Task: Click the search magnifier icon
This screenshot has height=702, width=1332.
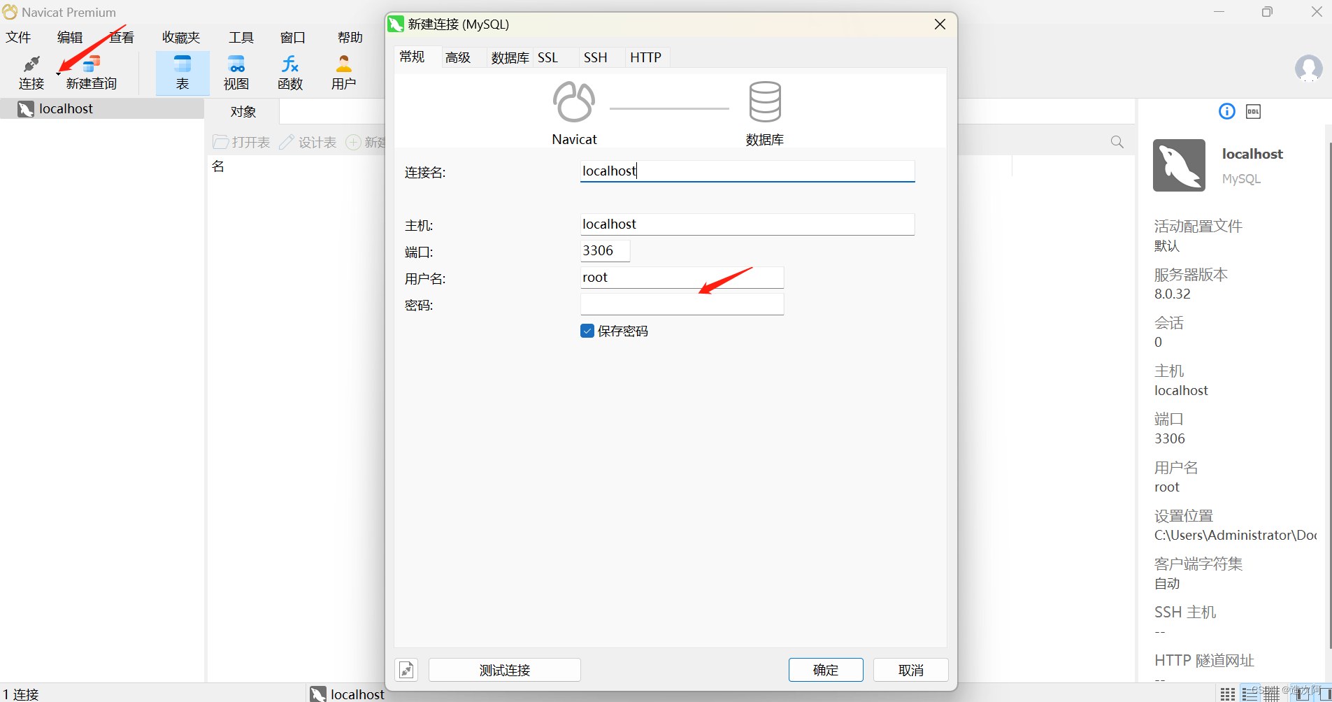Action: 1117,142
